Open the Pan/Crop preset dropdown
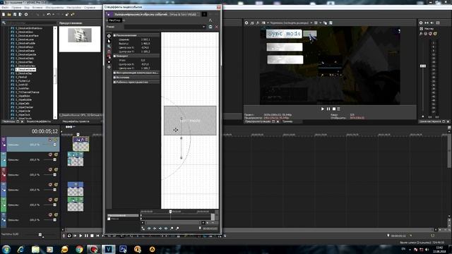Screen dimensions: 452x254 pyautogui.click(x=204, y=27)
